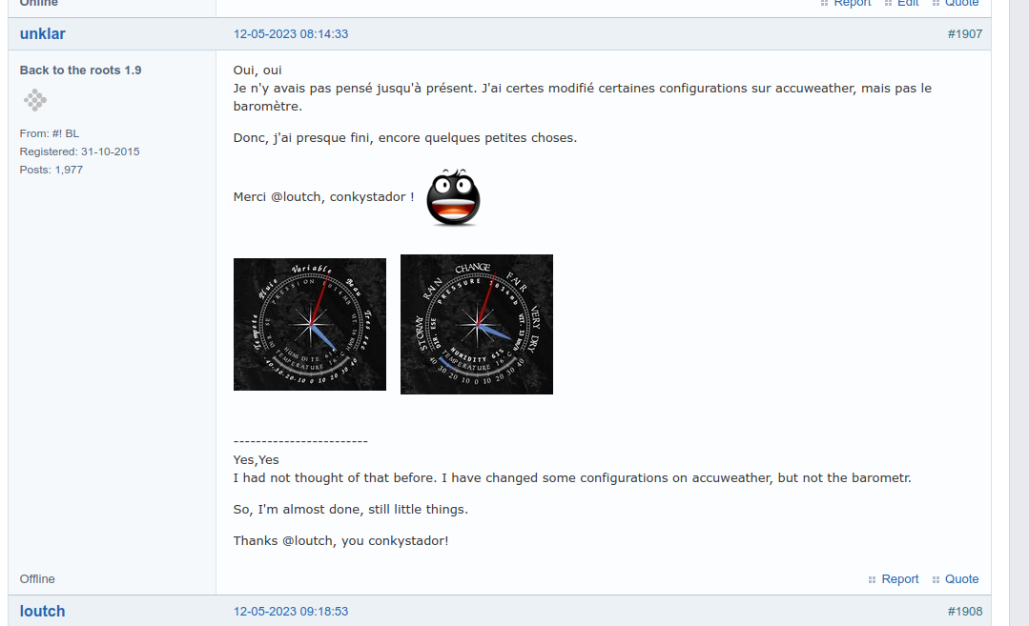
Task: Report unklar's post #1907
Action: (x=899, y=579)
